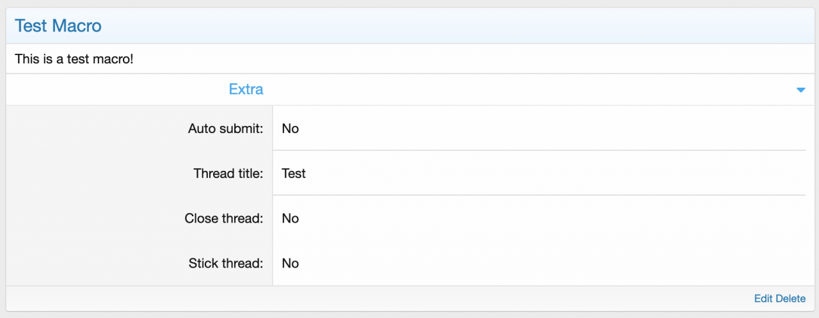Collapse the Extra section arrow
Screen dimensions: 819x318
[800, 90]
